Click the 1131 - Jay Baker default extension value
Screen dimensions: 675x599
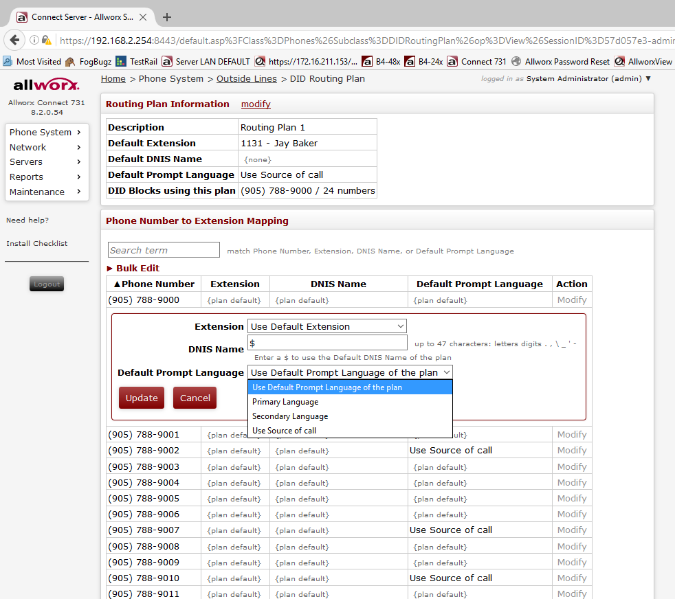point(279,144)
